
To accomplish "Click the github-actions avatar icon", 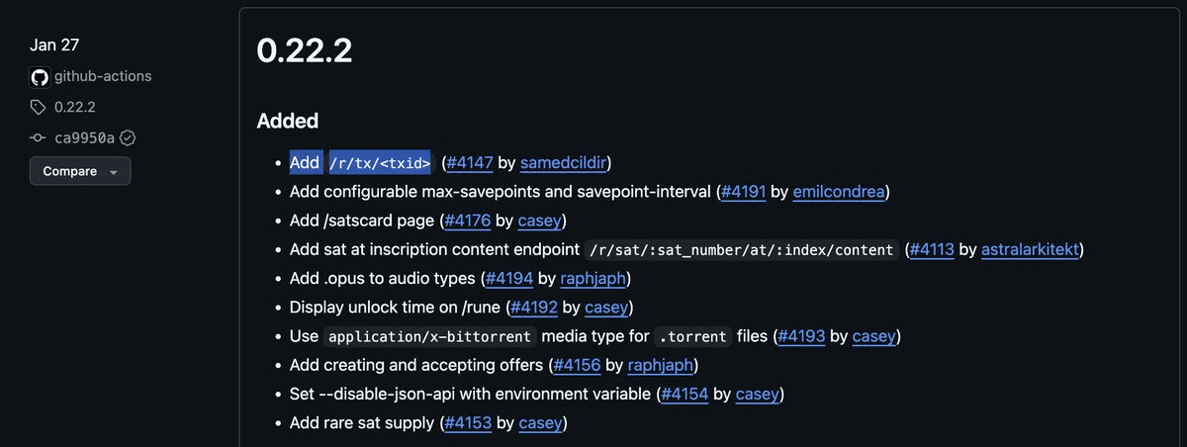I will click(x=40, y=76).
